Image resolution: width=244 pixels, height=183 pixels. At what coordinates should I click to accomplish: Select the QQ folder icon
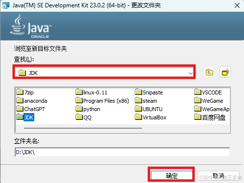[79, 117]
